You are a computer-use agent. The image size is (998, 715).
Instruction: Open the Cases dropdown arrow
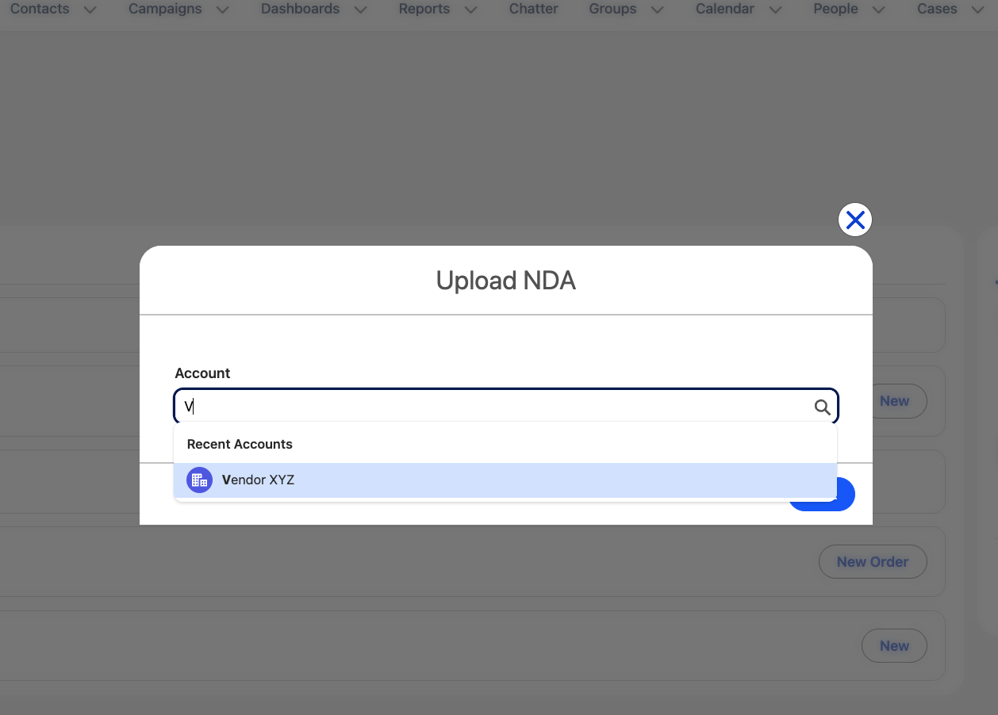tap(977, 10)
